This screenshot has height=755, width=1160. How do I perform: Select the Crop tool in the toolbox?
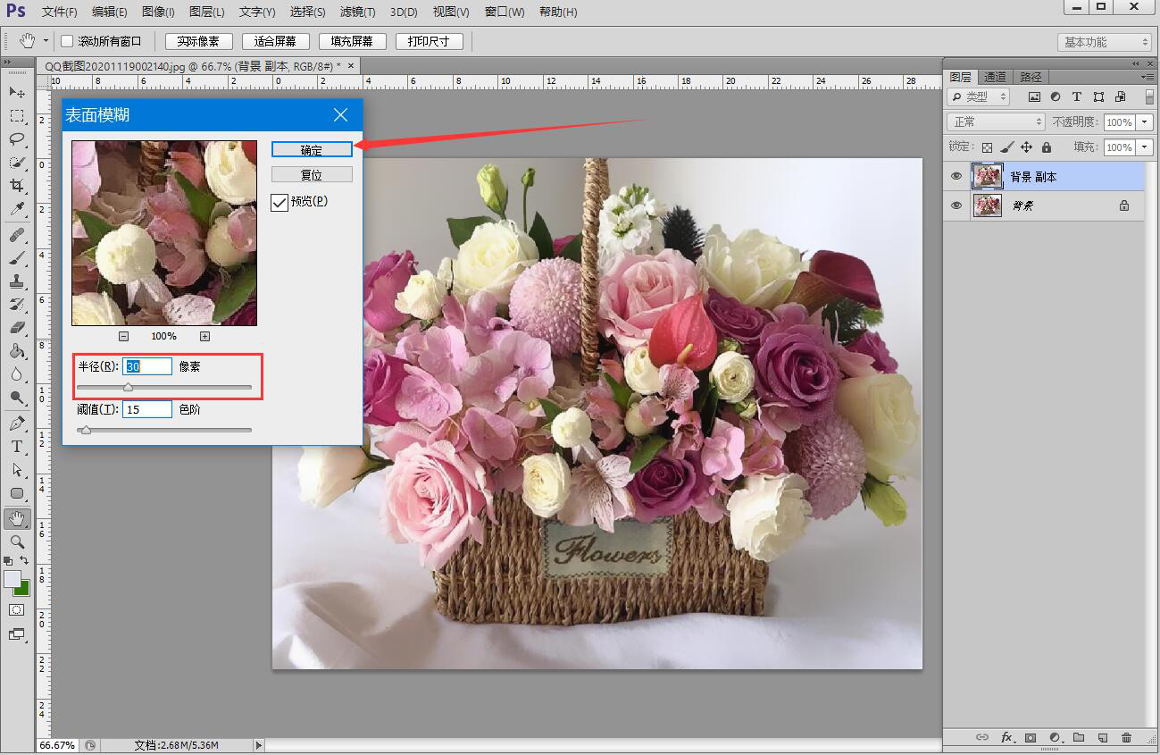[17, 186]
